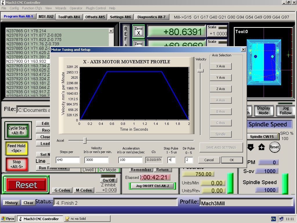This screenshot has width=297, height=223.
Task: Click the X axis DRO value +80.6391
Action: point(177,32)
